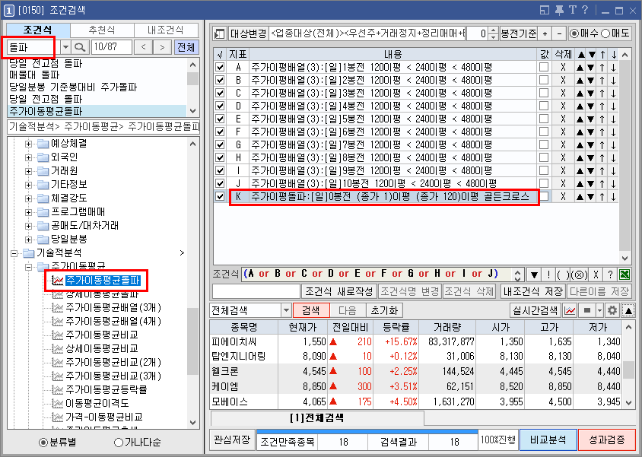Screen dimensions: 642x457
Task: Click the Excel export icon near 조건식
Action: (x=625, y=274)
